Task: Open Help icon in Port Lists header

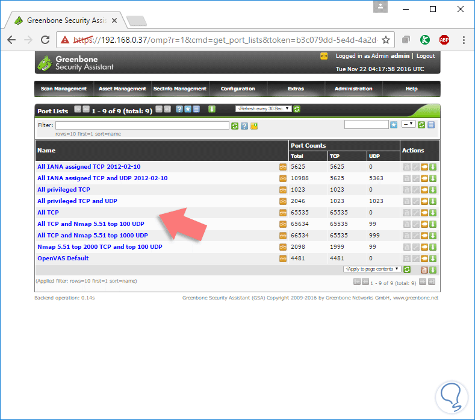Action: tap(179, 109)
